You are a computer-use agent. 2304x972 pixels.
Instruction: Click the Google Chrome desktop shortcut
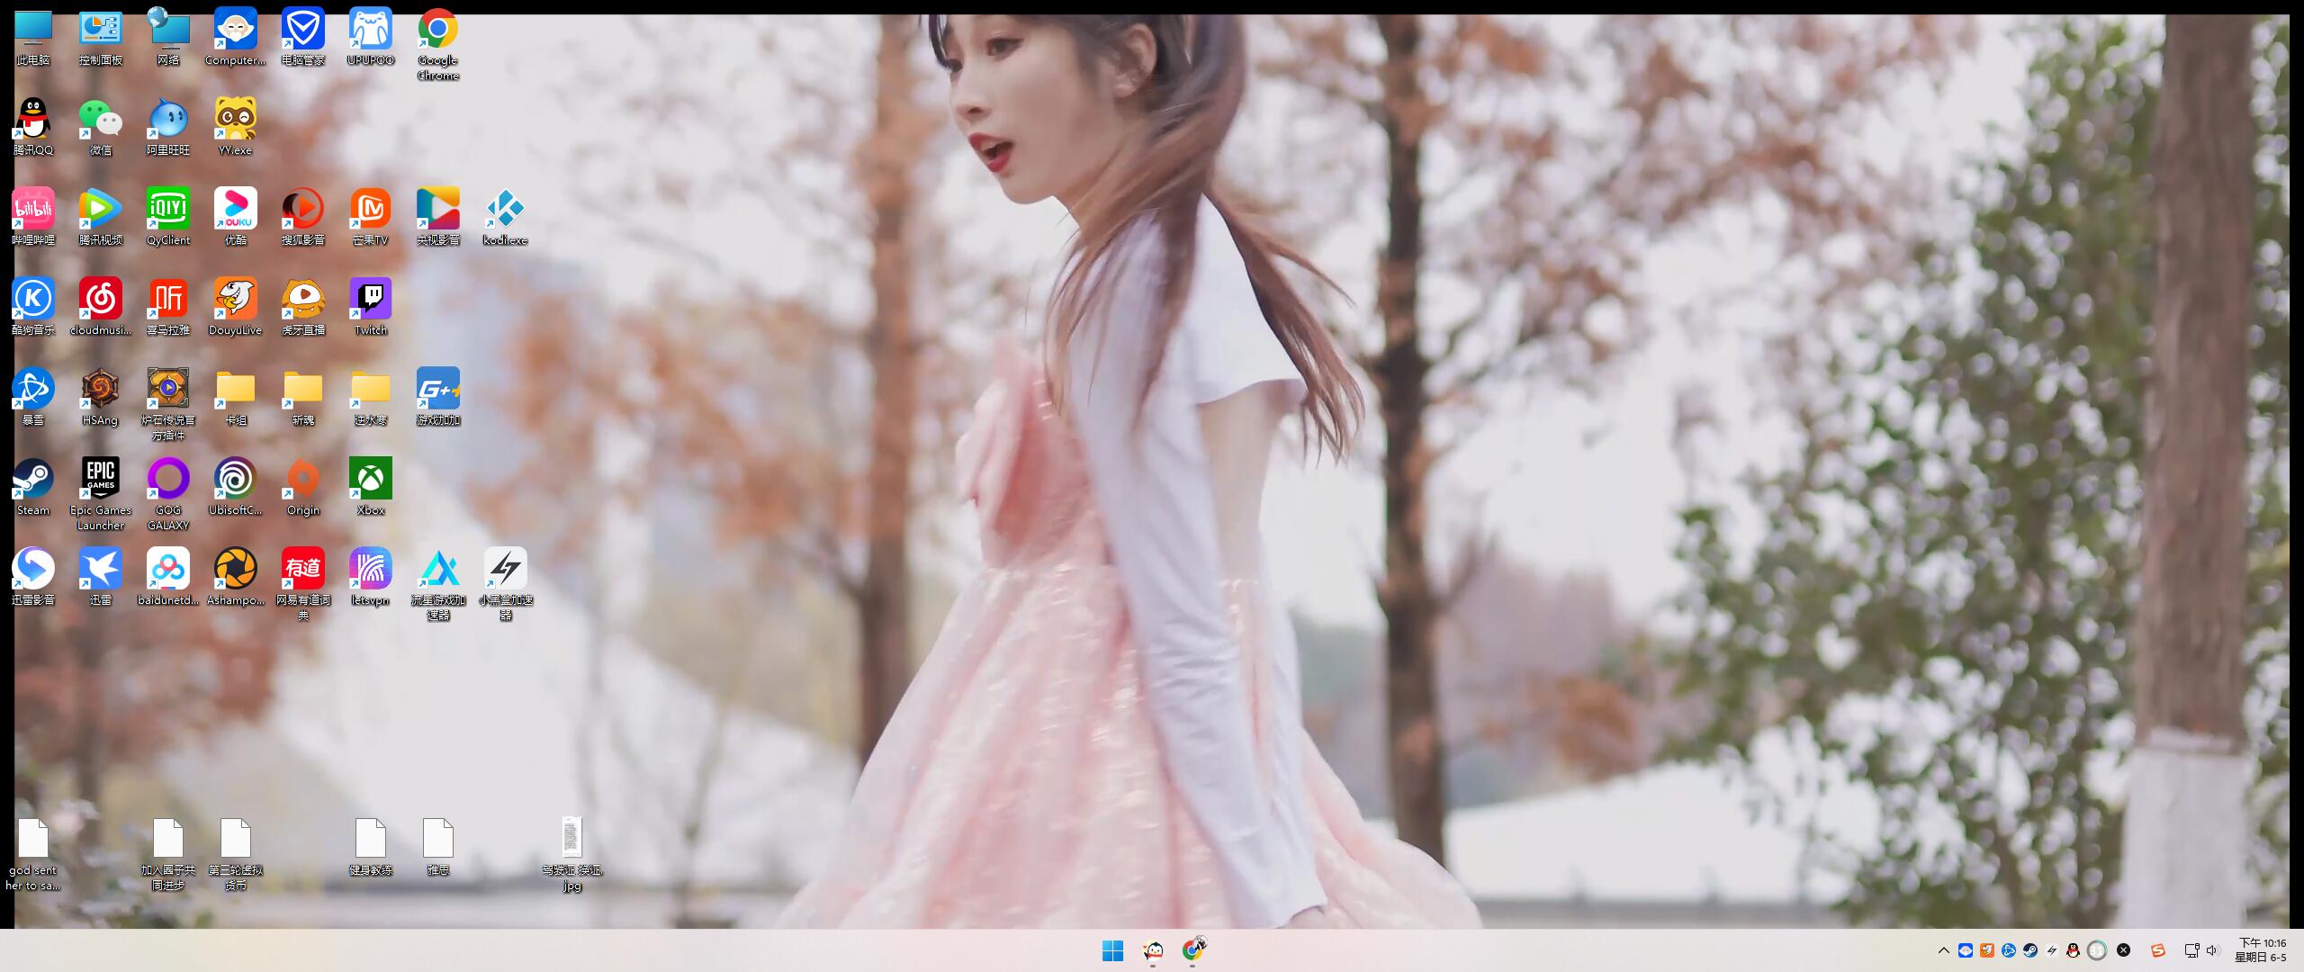[437, 30]
